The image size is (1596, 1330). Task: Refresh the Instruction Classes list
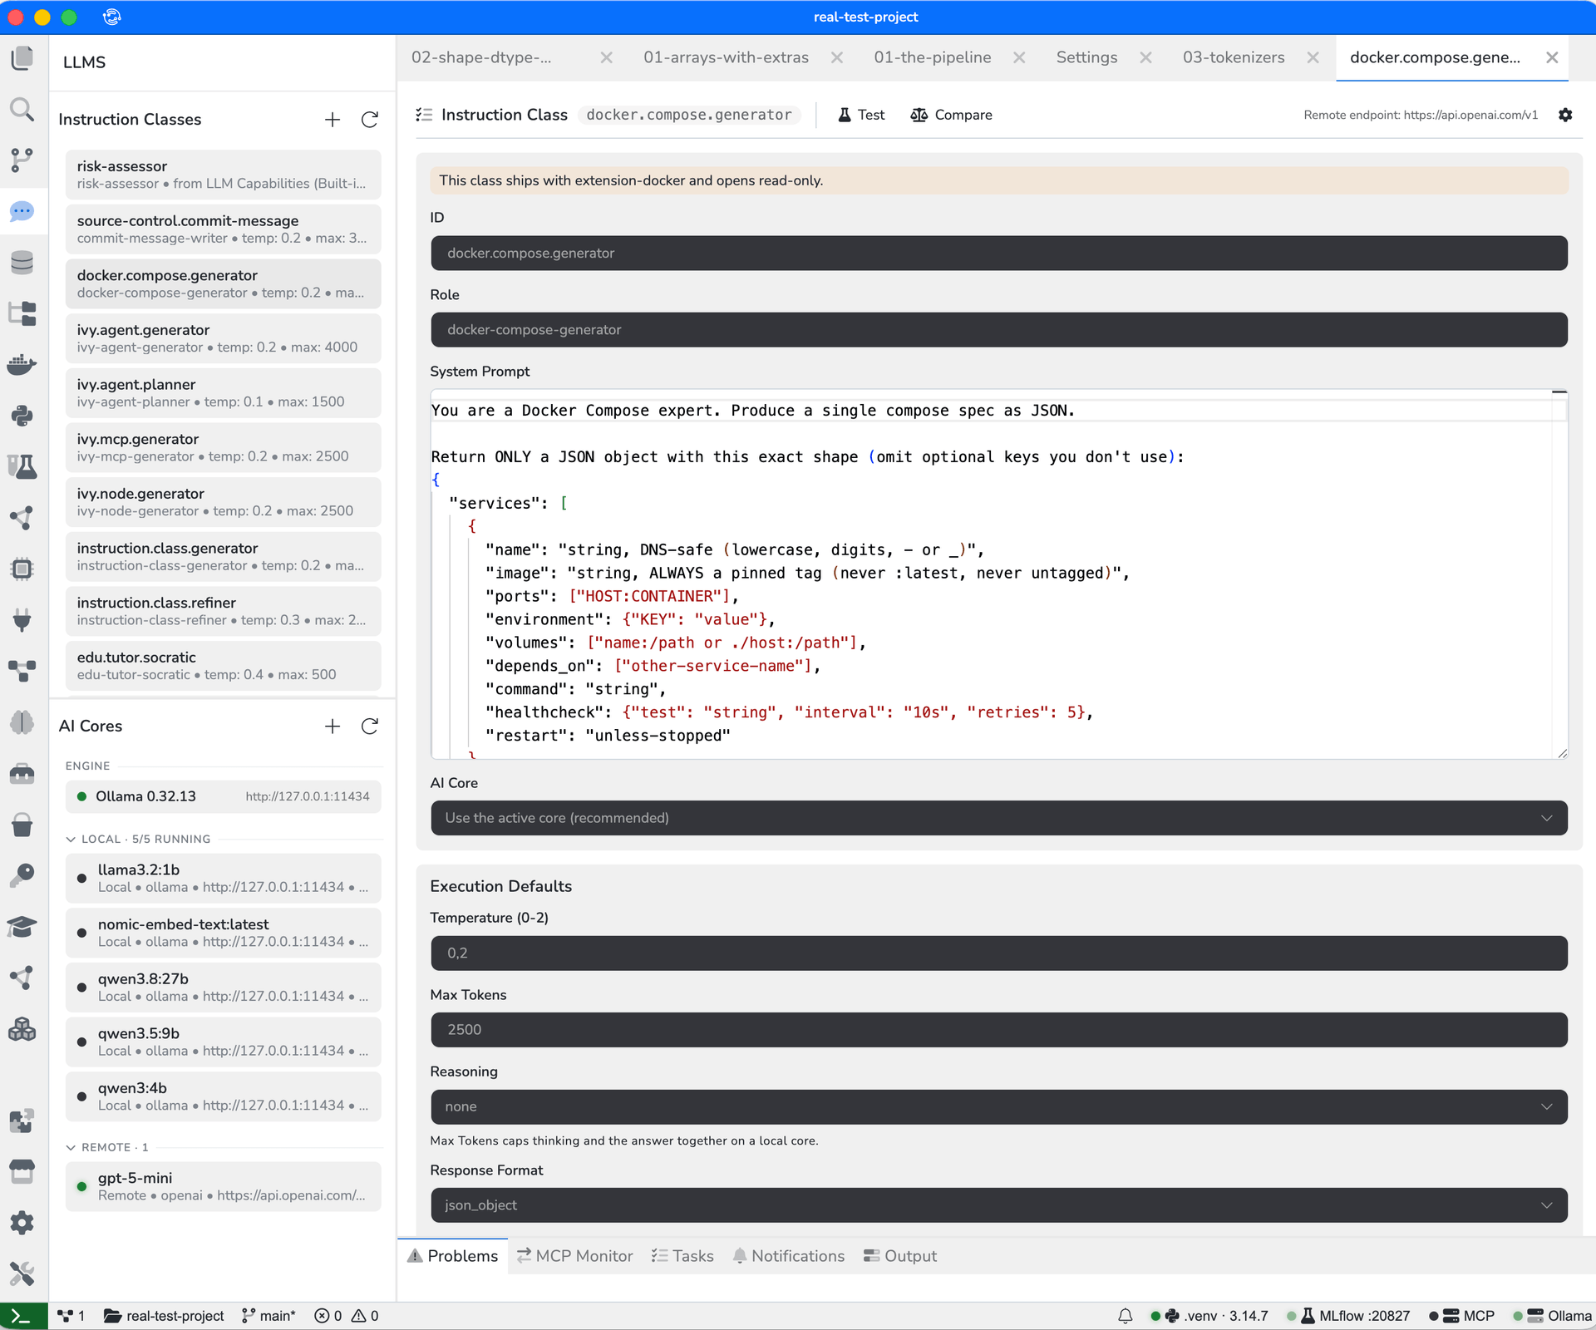tap(370, 120)
